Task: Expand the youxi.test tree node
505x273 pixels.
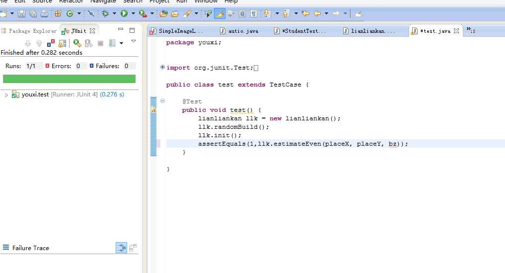Action: pos(6,95)
